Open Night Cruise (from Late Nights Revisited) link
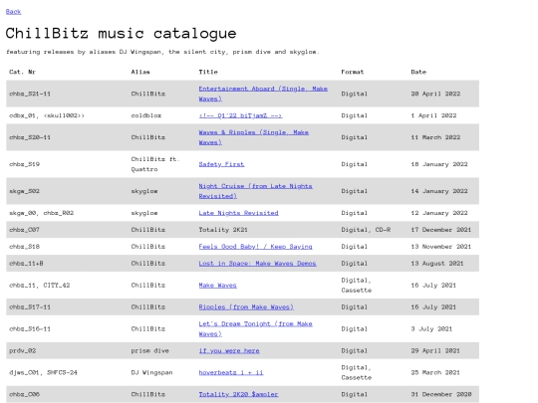 coord(255,191)
